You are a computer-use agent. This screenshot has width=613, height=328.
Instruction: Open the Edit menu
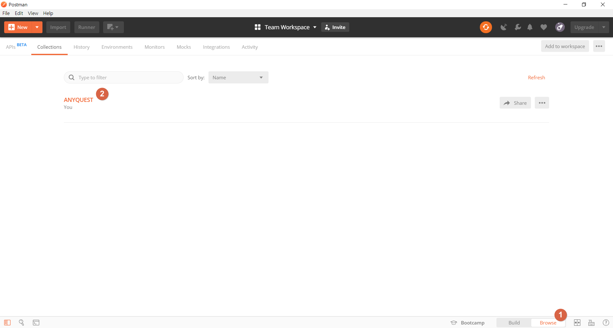(19, 13)
